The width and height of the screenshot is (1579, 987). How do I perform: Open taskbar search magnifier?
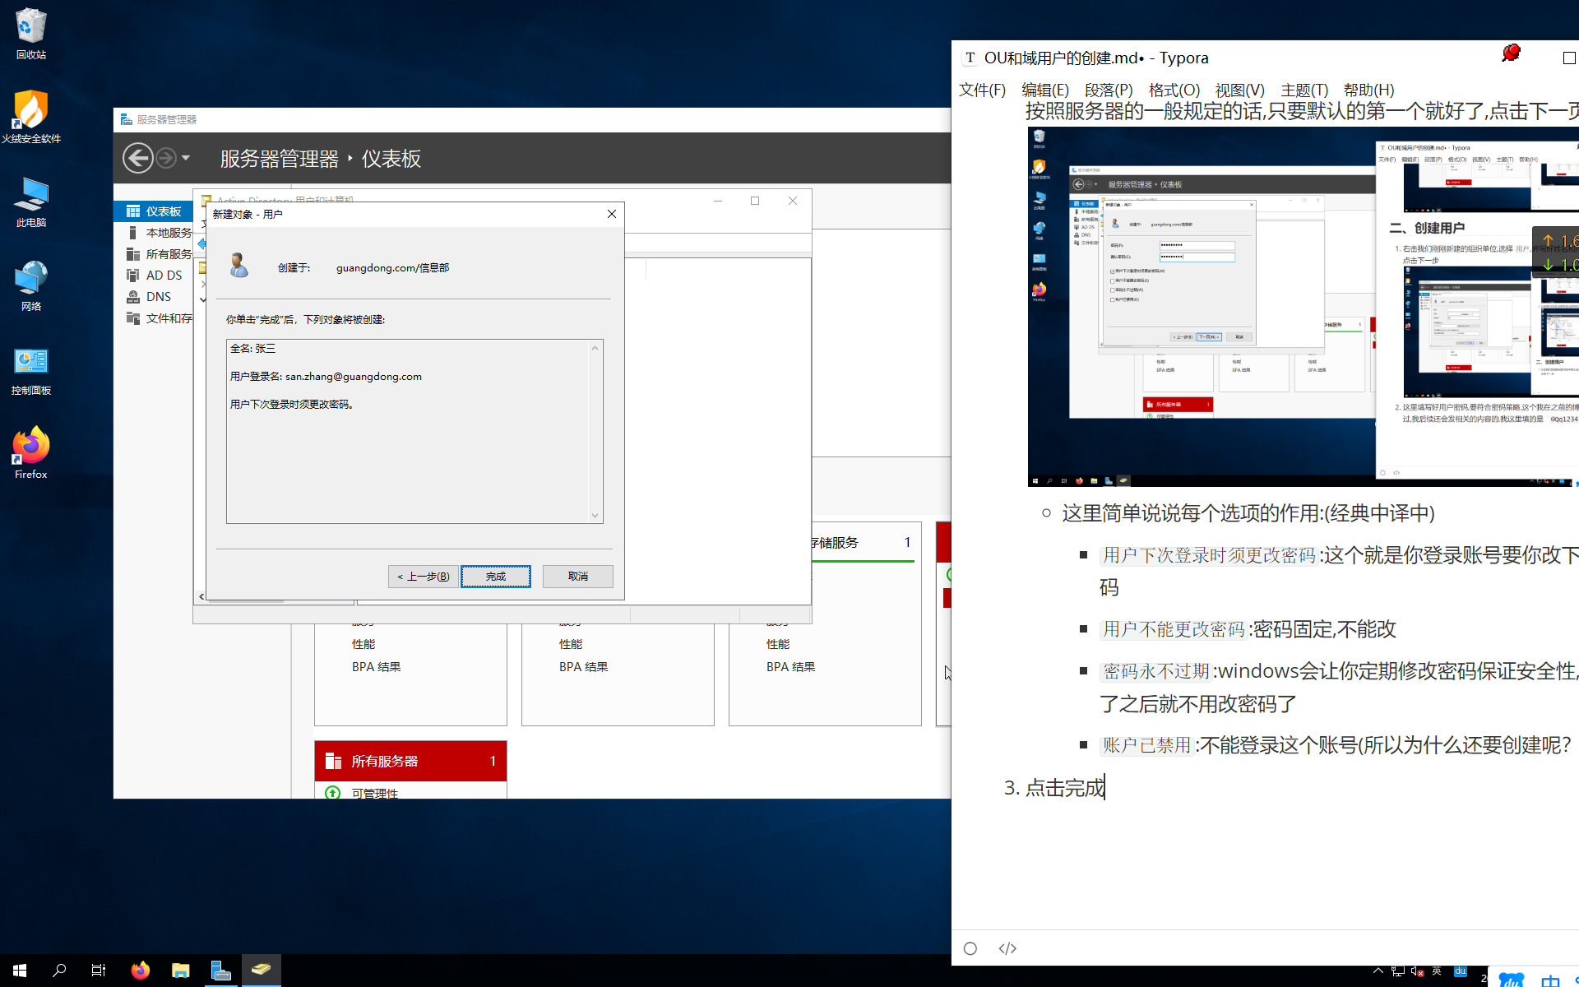click(59, 971)
